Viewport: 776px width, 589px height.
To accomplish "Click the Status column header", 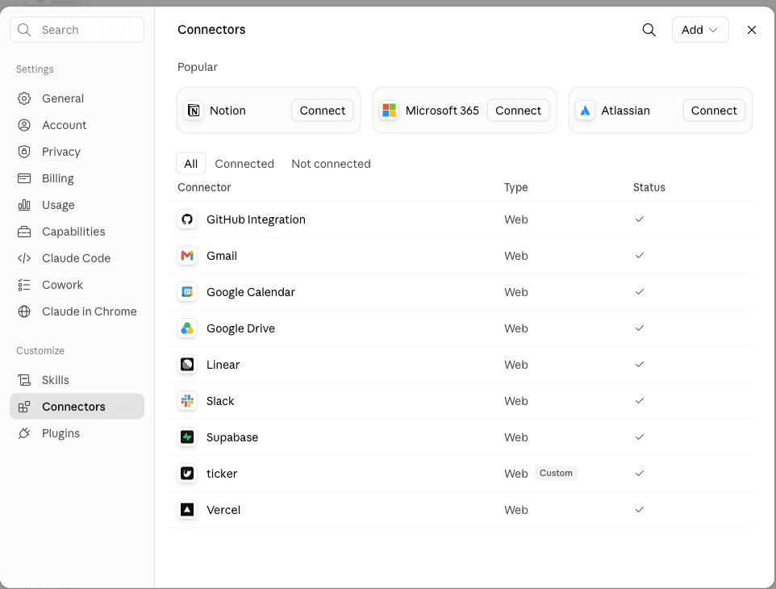I will 649,187.
